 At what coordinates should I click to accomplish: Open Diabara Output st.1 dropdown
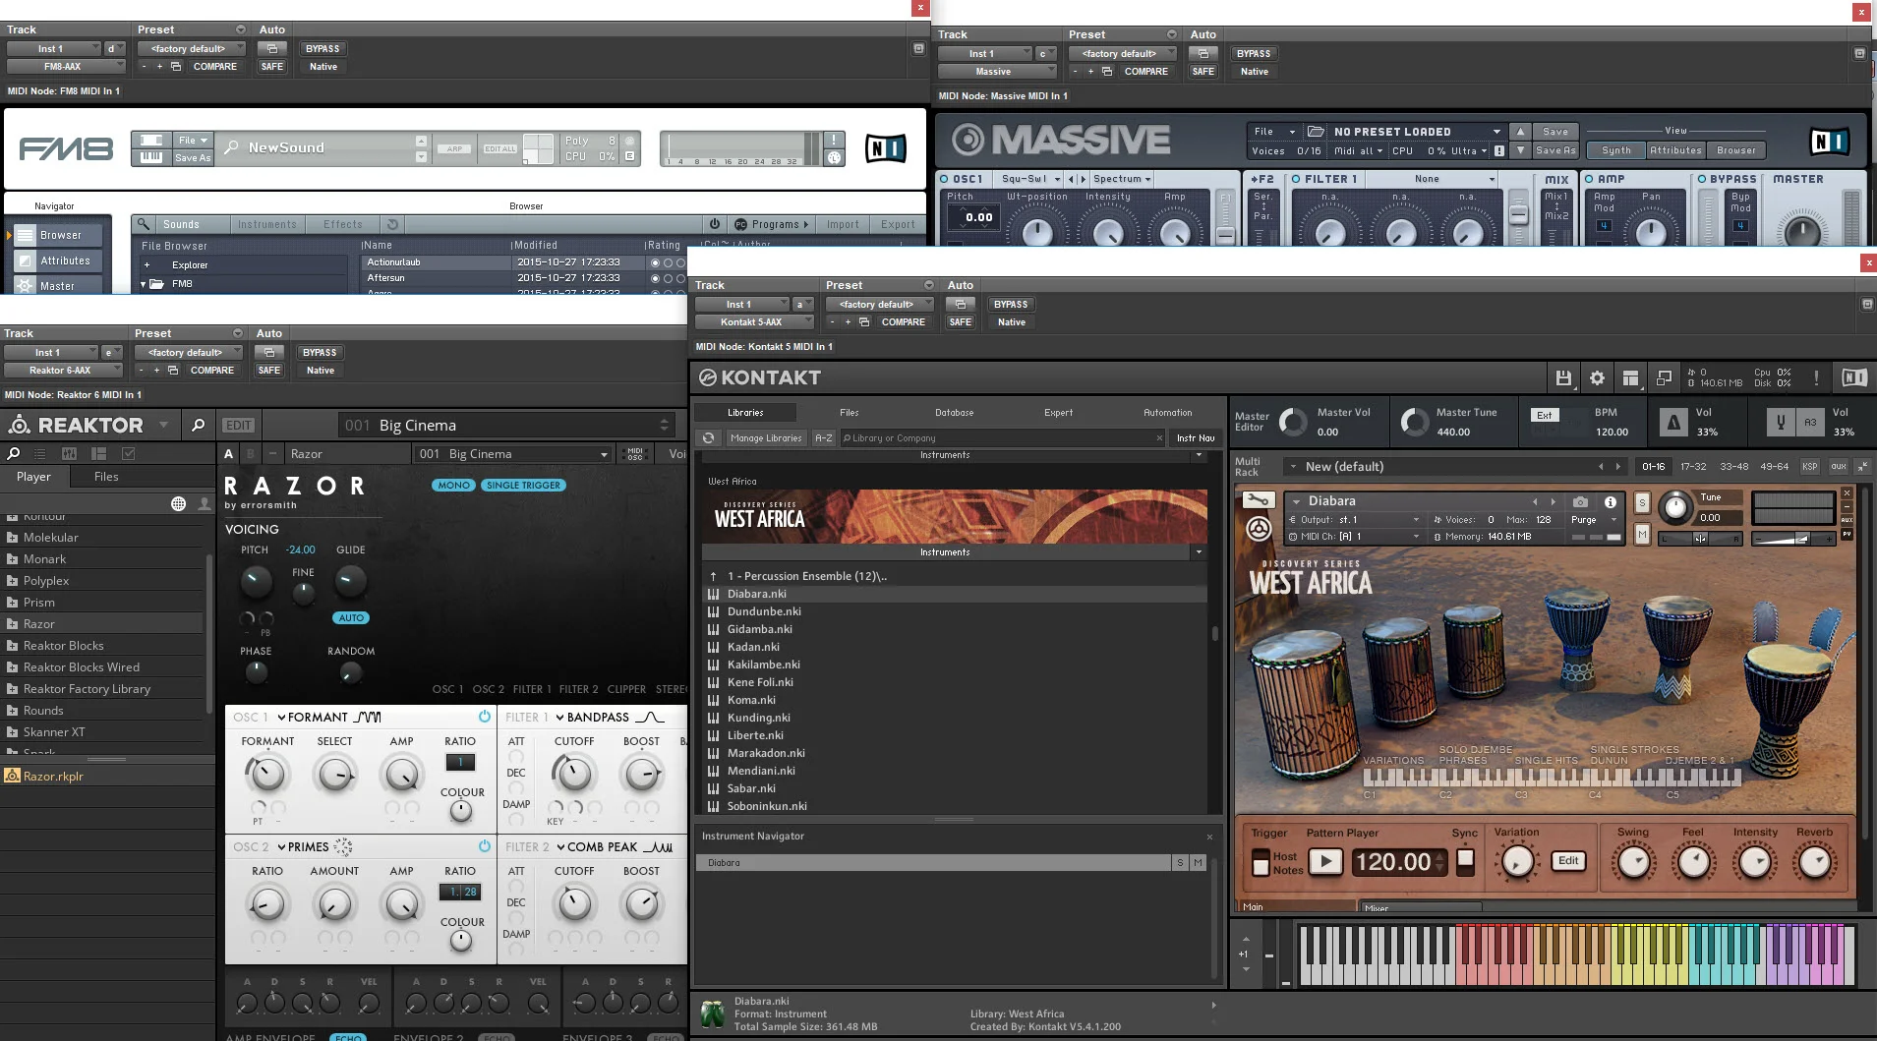1354,520
